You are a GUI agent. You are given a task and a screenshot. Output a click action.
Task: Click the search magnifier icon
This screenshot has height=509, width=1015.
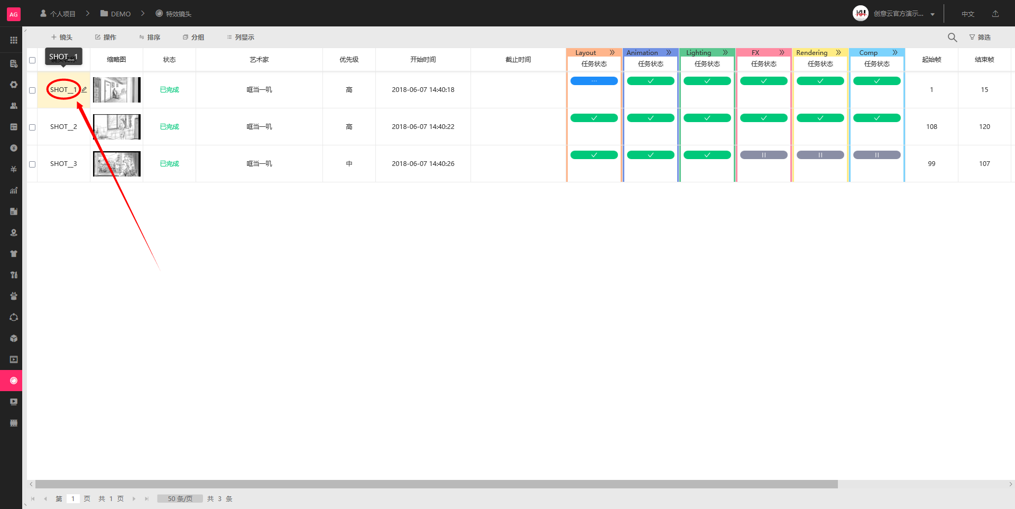point(952,37)
